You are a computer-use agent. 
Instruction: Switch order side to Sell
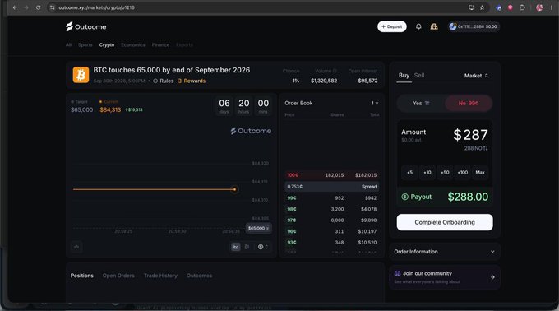(x=419, y=75)
